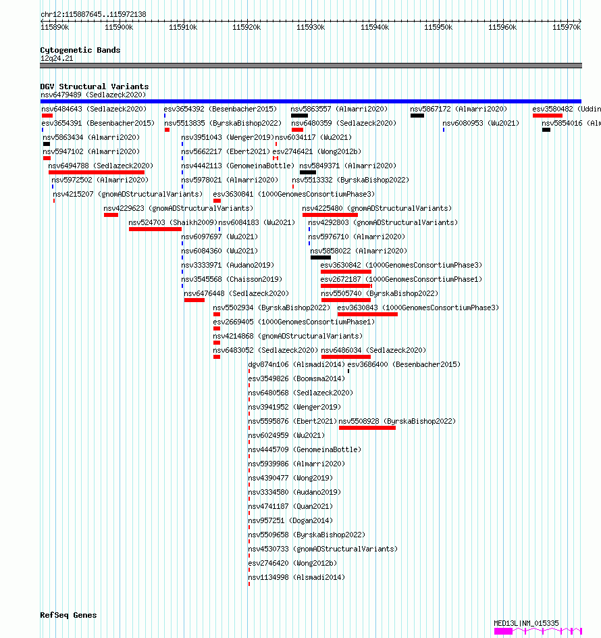Open nsv5947102 (Almarri2020) variant
601x638 pixels.
[91, 152]
